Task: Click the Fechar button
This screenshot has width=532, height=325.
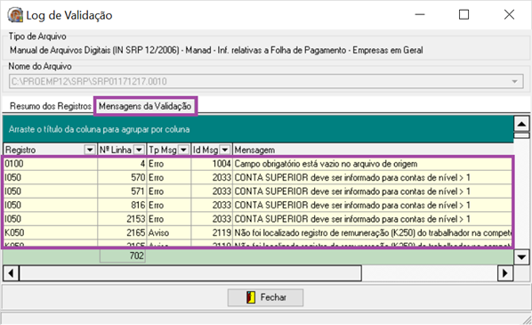Action: pyautogui.click(x=265, y=297)
